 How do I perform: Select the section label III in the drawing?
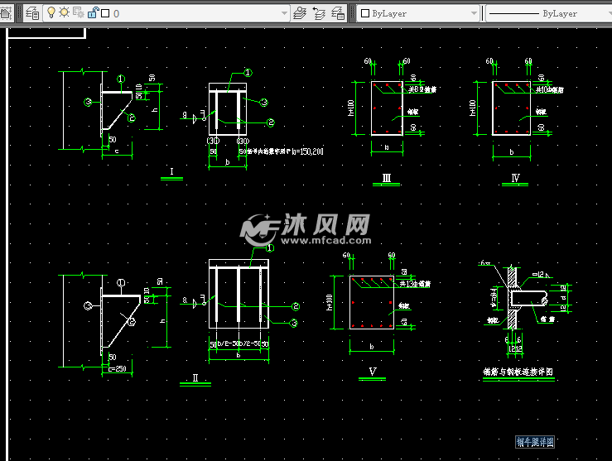pos(386,177)
